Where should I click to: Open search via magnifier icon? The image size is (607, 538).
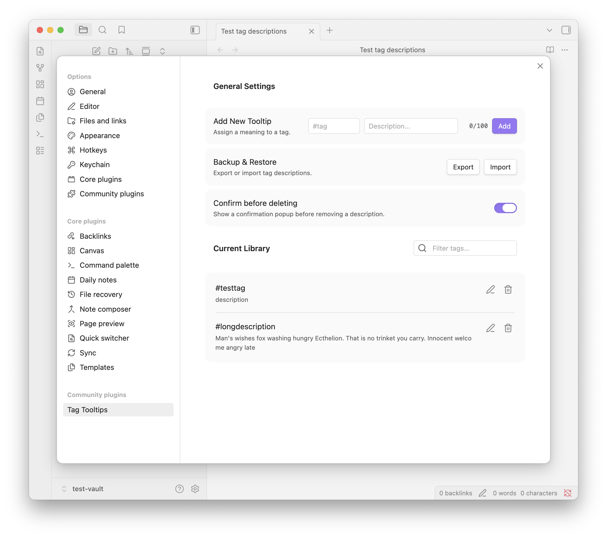(102, 30)
